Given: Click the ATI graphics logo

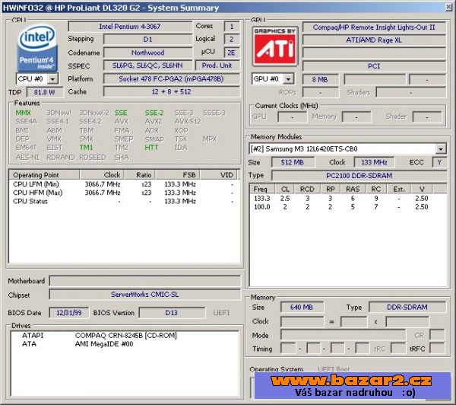Looking at the screenshot, I should click(x=275, y=46).
